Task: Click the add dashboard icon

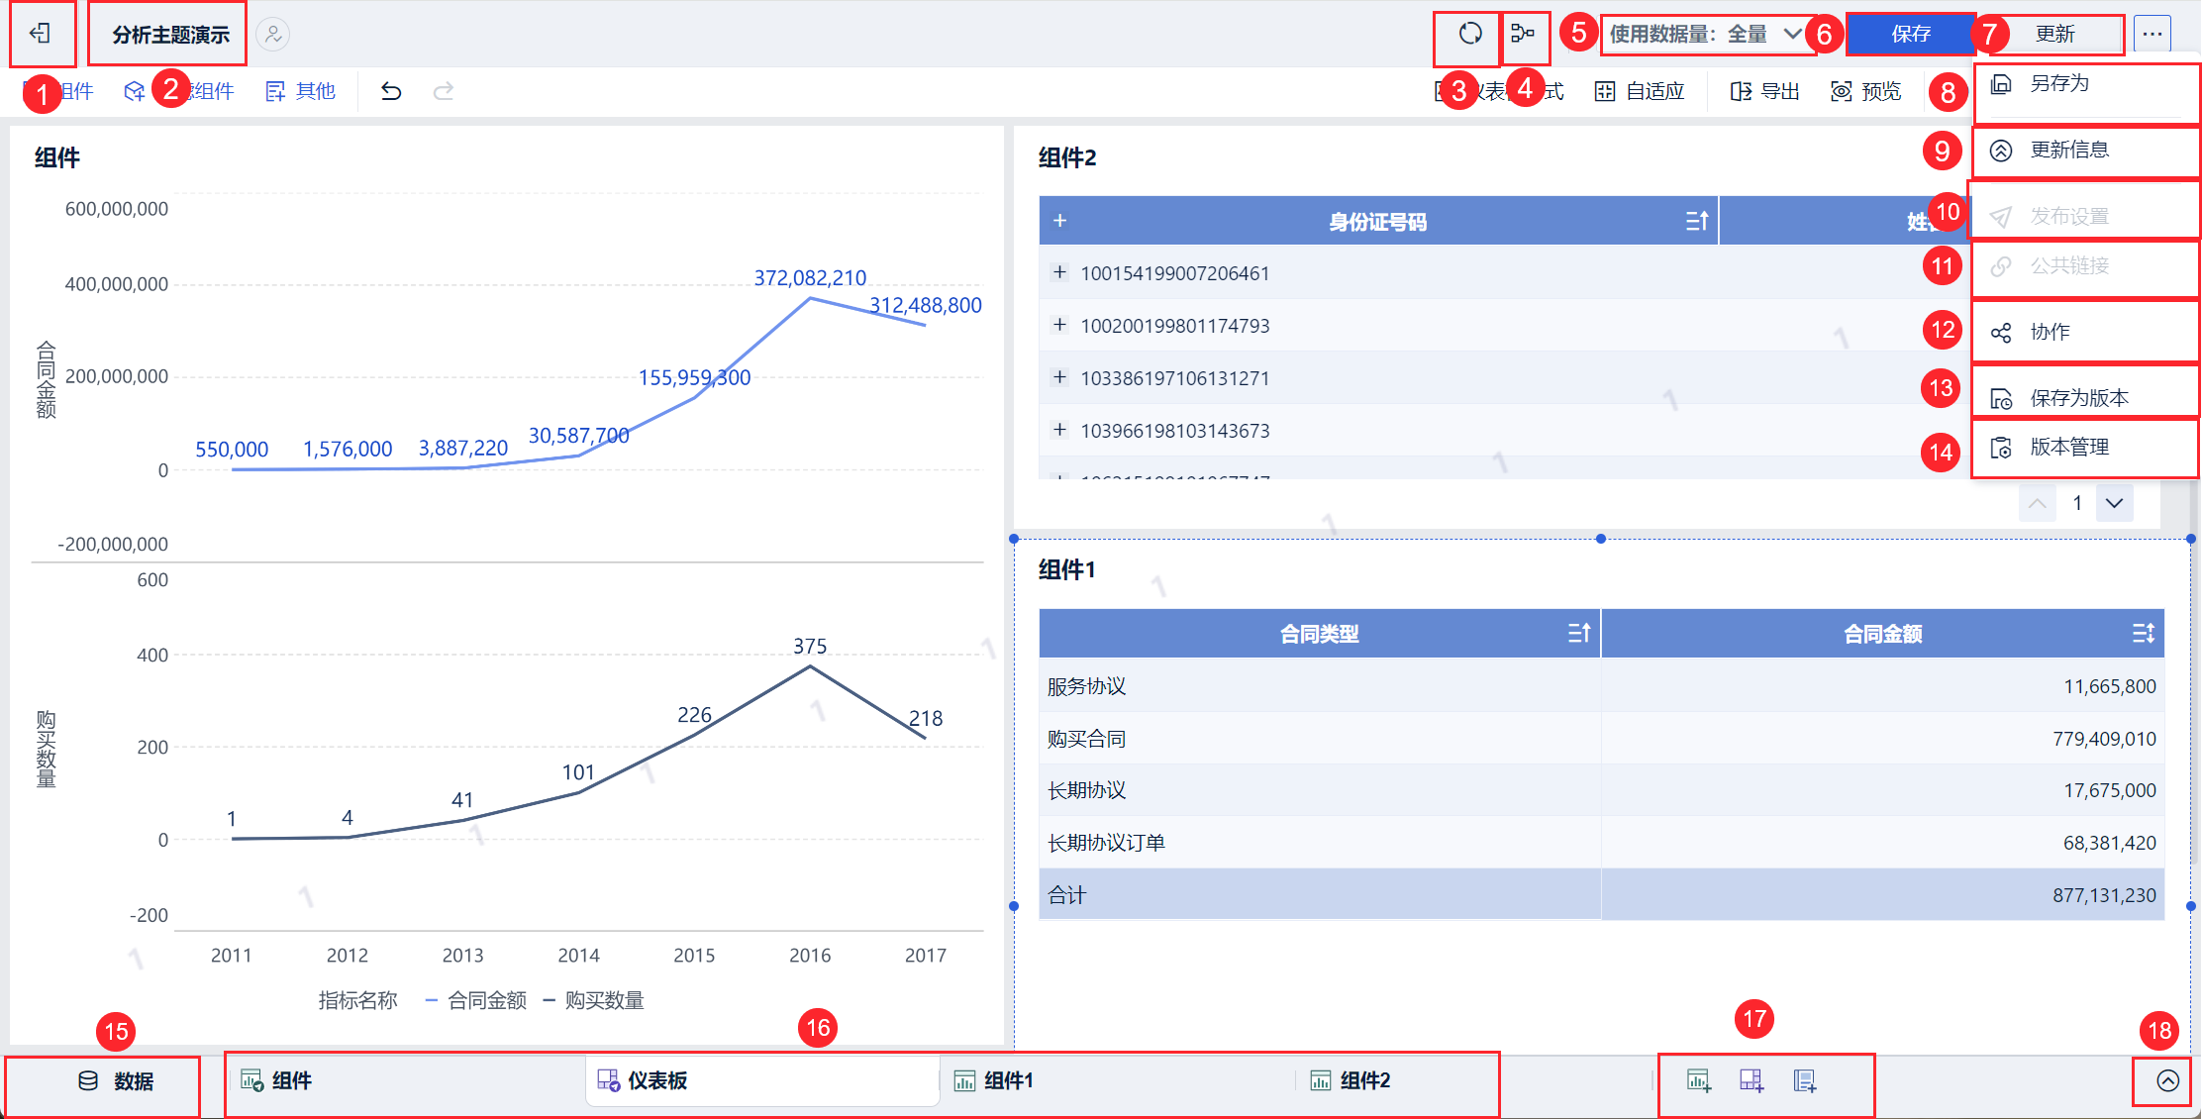Action: tap(1752, 1080)
